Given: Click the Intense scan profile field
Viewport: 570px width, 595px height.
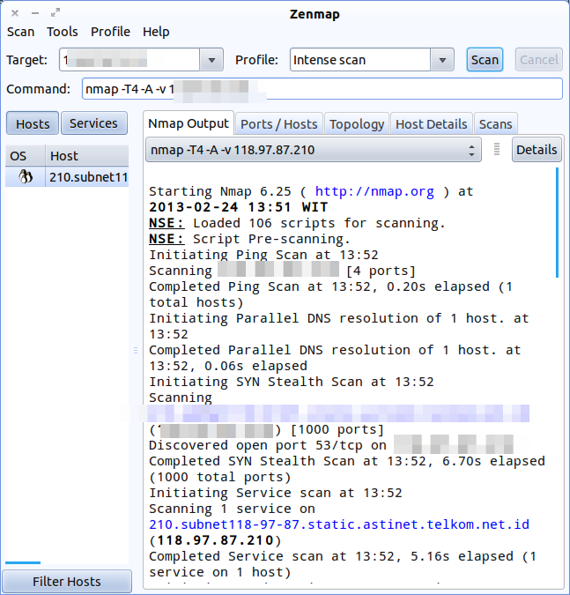Looking at the screenshot, I should [360, 60].
